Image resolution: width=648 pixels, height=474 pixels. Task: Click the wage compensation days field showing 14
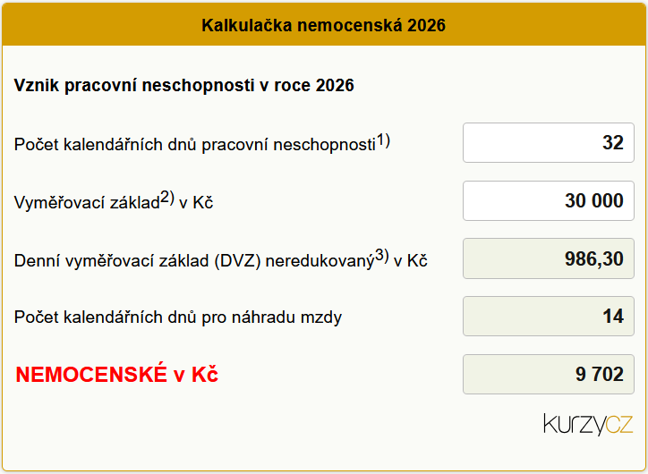pos(548,317)
